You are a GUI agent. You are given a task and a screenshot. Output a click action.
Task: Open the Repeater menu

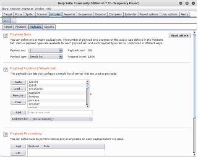(27, 9)
